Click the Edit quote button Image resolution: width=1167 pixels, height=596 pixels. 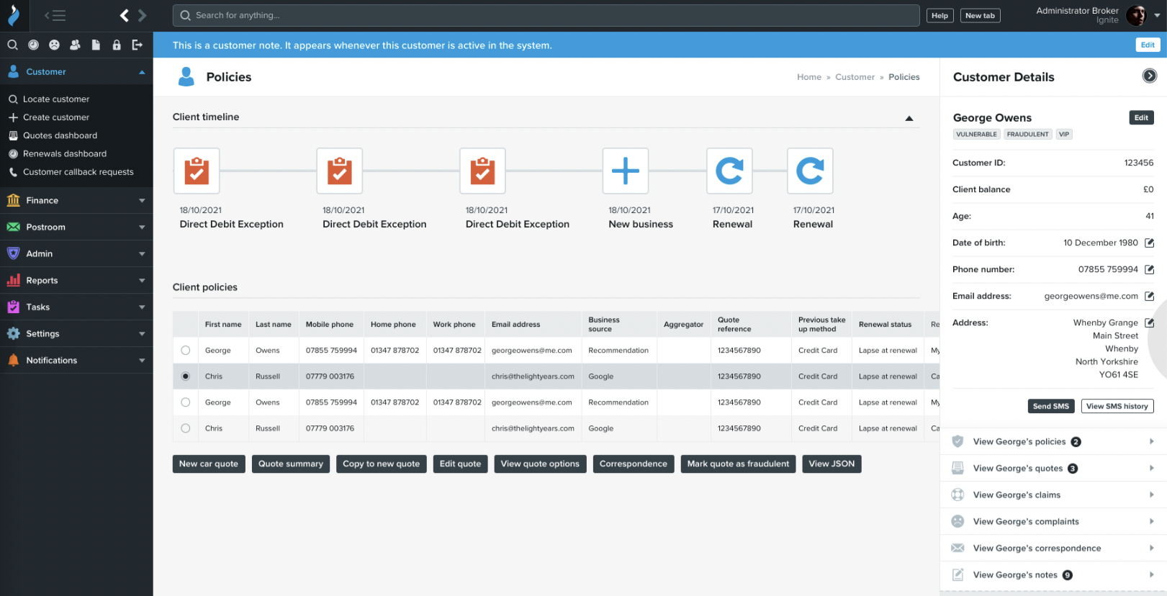click(461, 464)
